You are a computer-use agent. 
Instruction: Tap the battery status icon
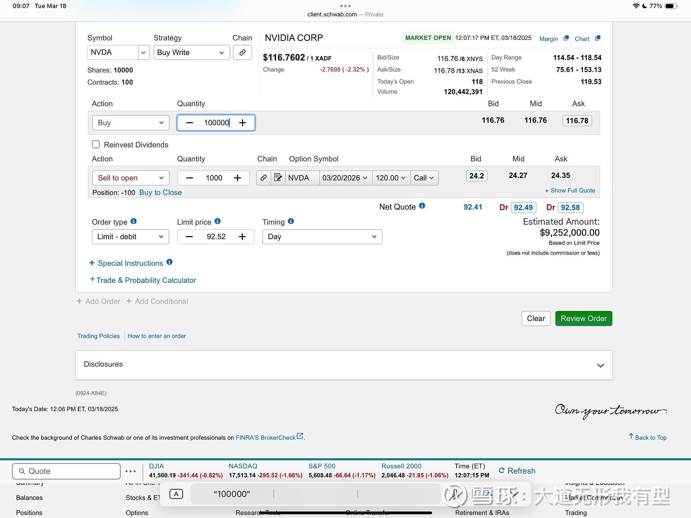(671, 6)
